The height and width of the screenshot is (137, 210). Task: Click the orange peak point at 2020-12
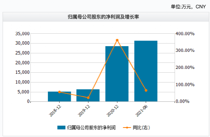click(117, 40)
